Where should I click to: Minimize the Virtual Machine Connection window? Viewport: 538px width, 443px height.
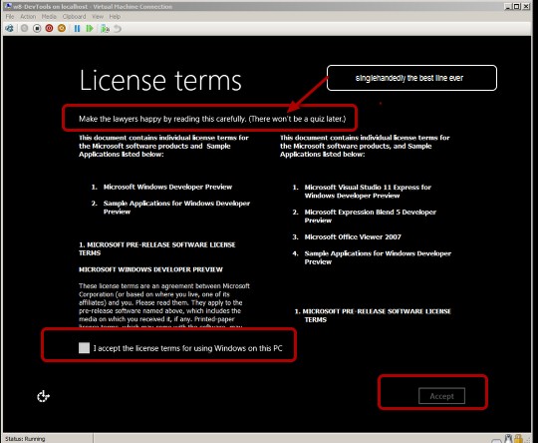508,6
